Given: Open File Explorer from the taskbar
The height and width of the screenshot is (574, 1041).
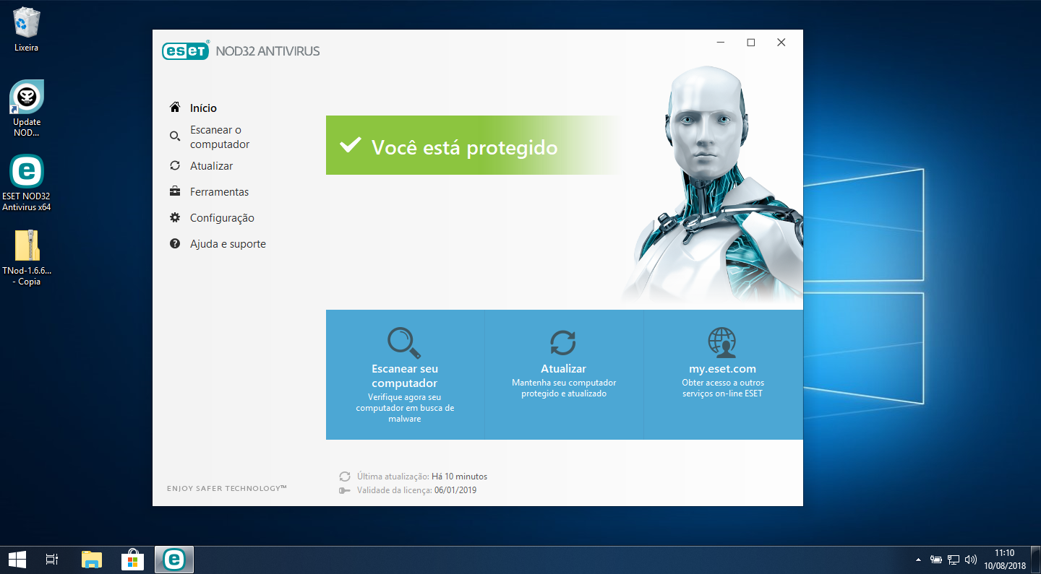Looking at the screenshot, I should tap(91, 559).
